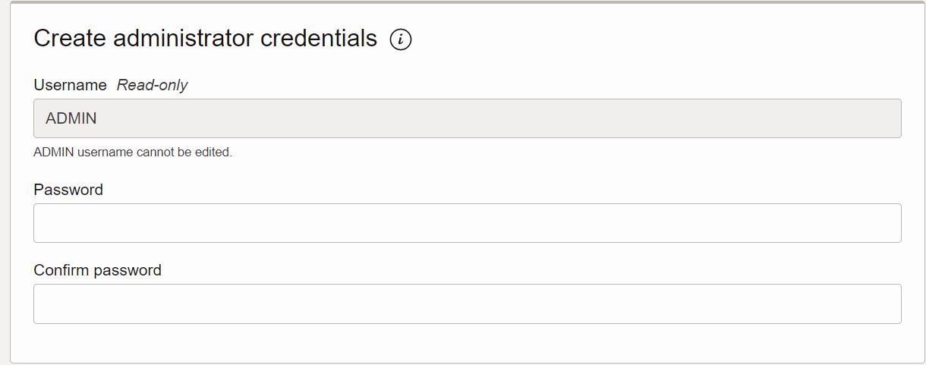Image resolution: width=926 pixels, height=365 pixels.
Task: Click the grayed-out ADMIN username box
Action: [468, 118]
